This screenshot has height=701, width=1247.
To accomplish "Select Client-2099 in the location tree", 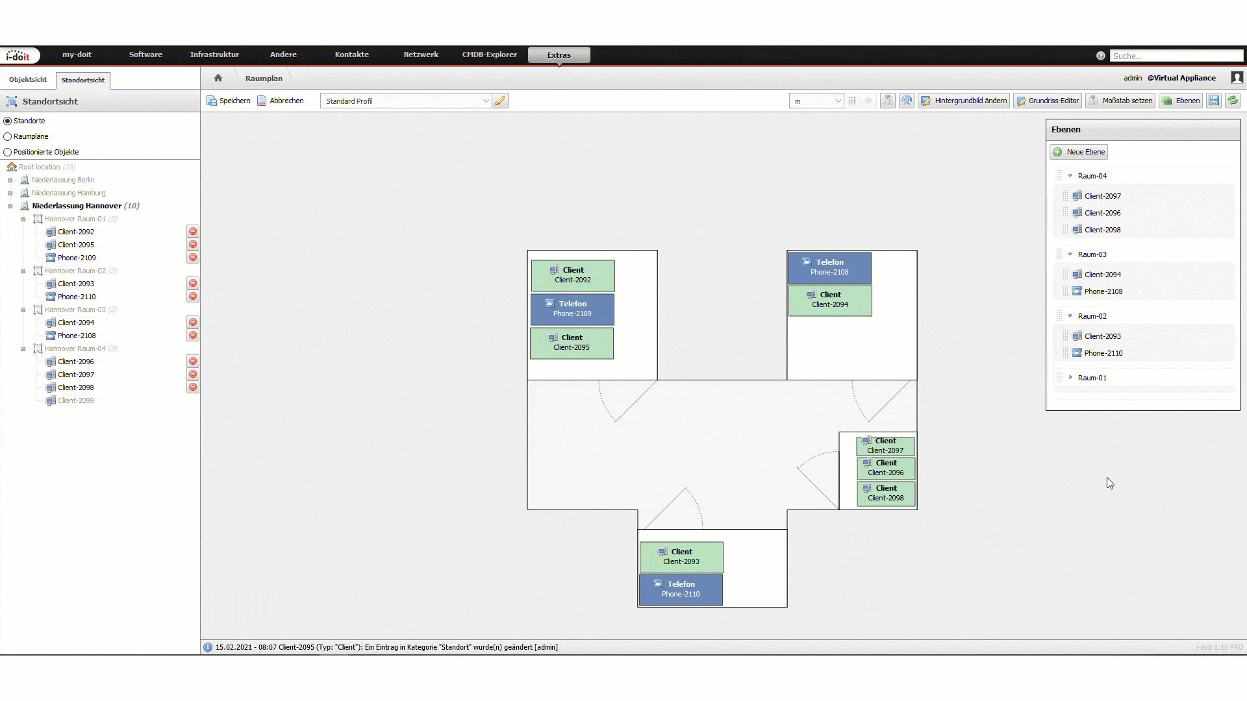I will pos(76,400).
